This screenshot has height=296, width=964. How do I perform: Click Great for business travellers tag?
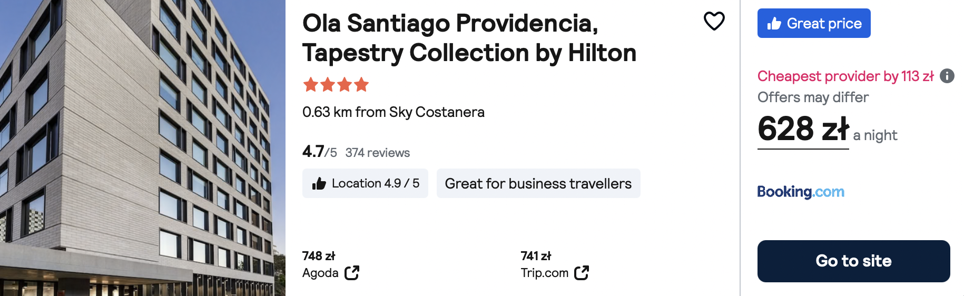pyautogui.click(x=538, y=183)
